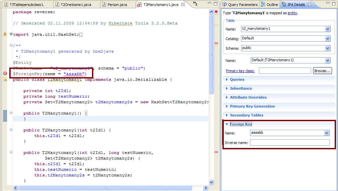This screenshot has height=191, width=338.
Task: Collapse the T2Manytomany1(int t2Id1) constructor
Action: point(11,129)
